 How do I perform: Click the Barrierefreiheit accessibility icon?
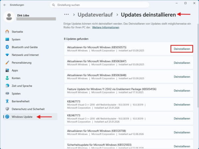coord(7,101)
